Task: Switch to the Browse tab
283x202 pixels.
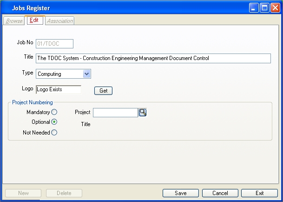Action: [14, 21]
